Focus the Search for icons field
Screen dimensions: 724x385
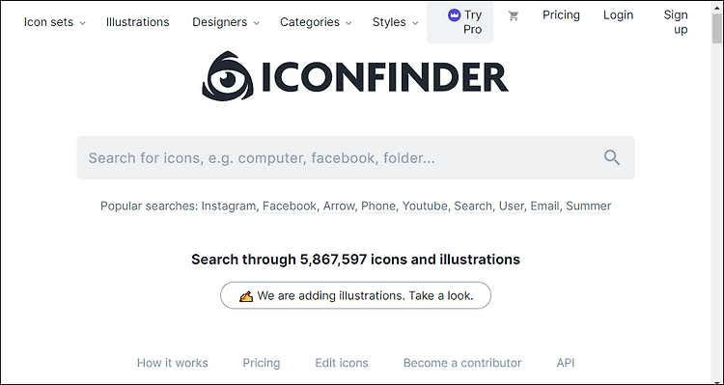355,158
